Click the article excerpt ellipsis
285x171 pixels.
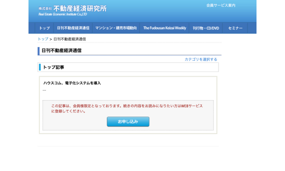pyautogui.click(x=44, y=90)
